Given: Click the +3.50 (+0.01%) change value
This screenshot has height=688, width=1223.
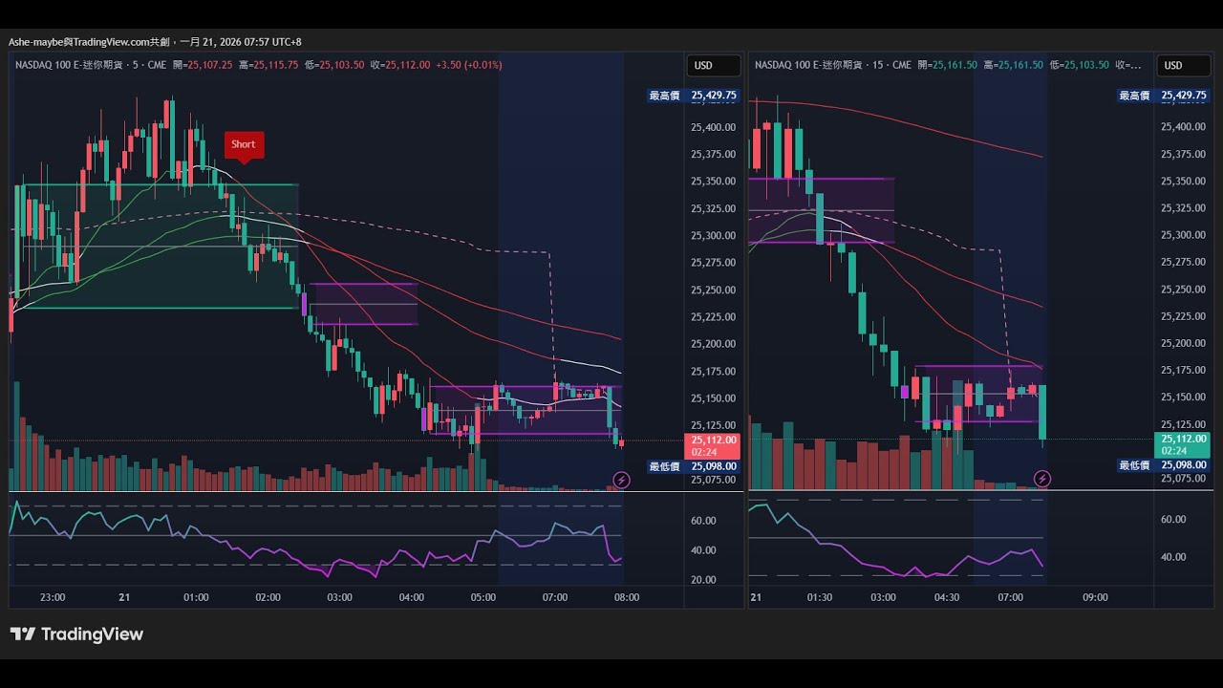Looking at the screenshot, I should 468,65.
